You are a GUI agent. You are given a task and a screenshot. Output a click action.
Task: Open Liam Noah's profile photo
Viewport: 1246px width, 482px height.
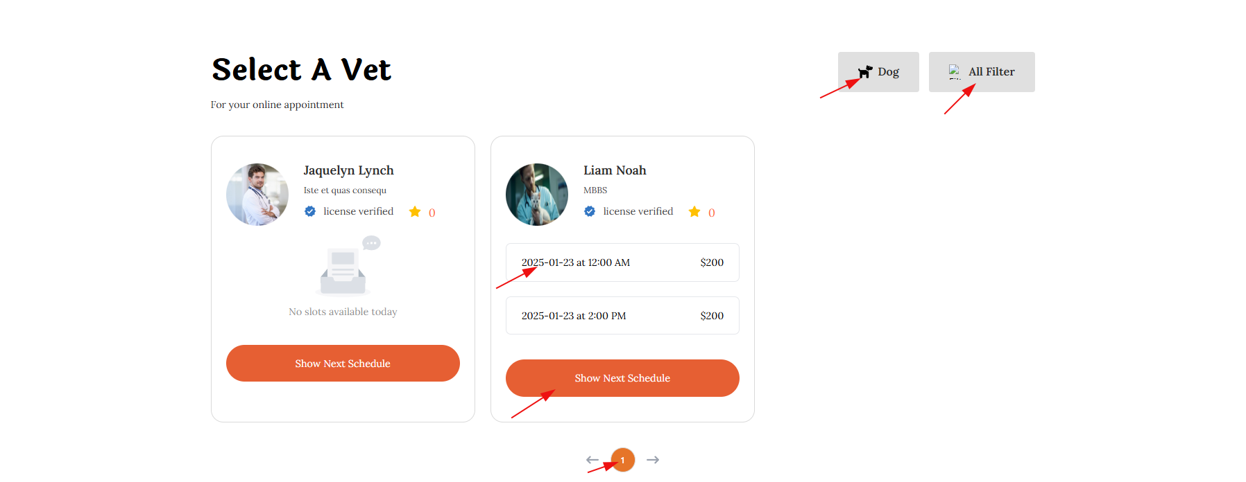[x=537, y=195]
